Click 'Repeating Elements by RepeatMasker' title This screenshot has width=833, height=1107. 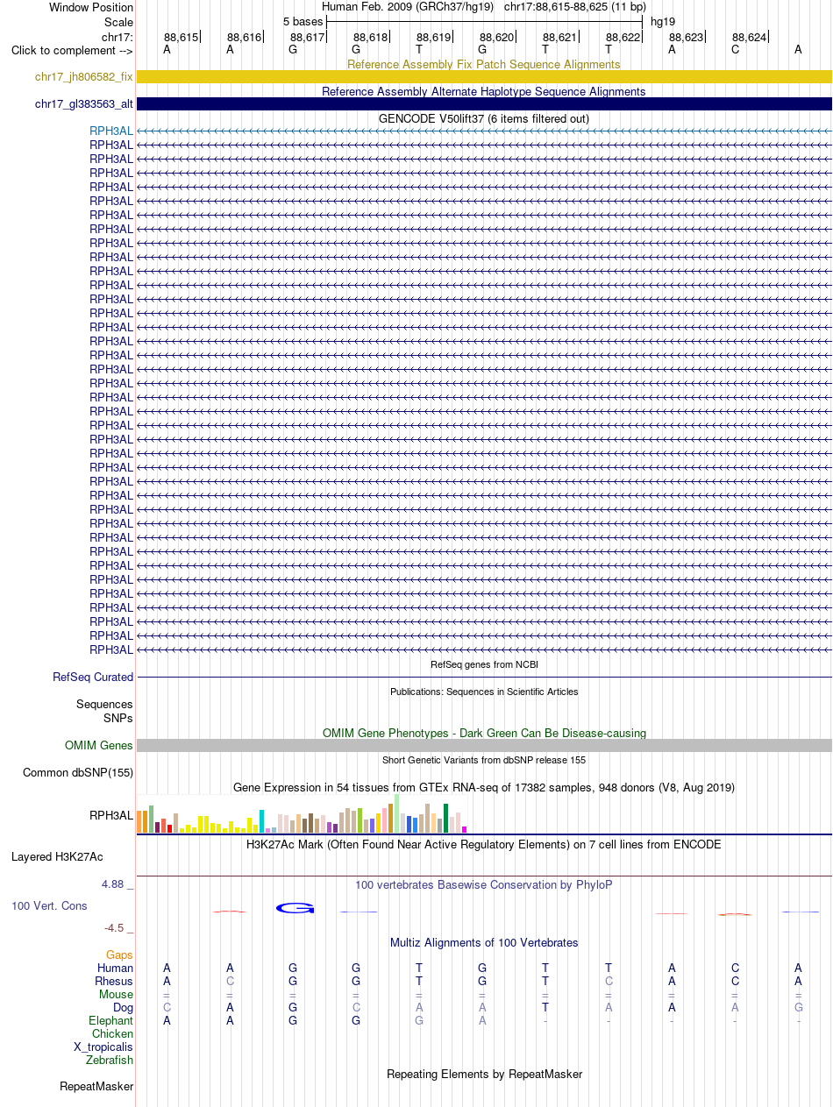click(484, 1075)
